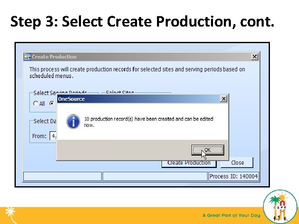The width and height of the screenshot is (299, 224).
Task: Click the CAFE LA logo
Action: (280, 207)
